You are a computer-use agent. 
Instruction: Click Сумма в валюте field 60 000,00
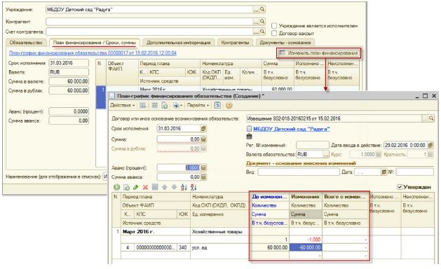pos(69,81)
